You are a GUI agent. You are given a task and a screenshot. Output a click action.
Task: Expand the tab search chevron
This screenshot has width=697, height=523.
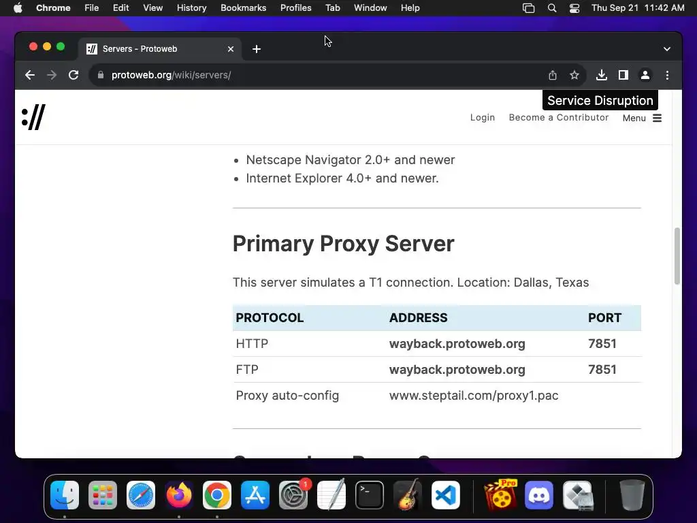[667, 49]
